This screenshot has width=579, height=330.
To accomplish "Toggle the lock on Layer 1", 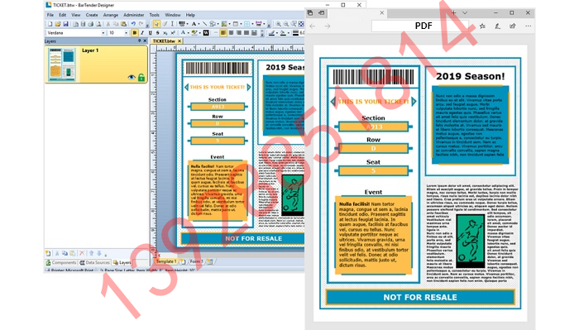I will tap(141, 78).
